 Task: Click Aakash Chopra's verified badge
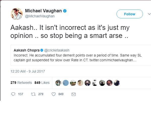42,50
